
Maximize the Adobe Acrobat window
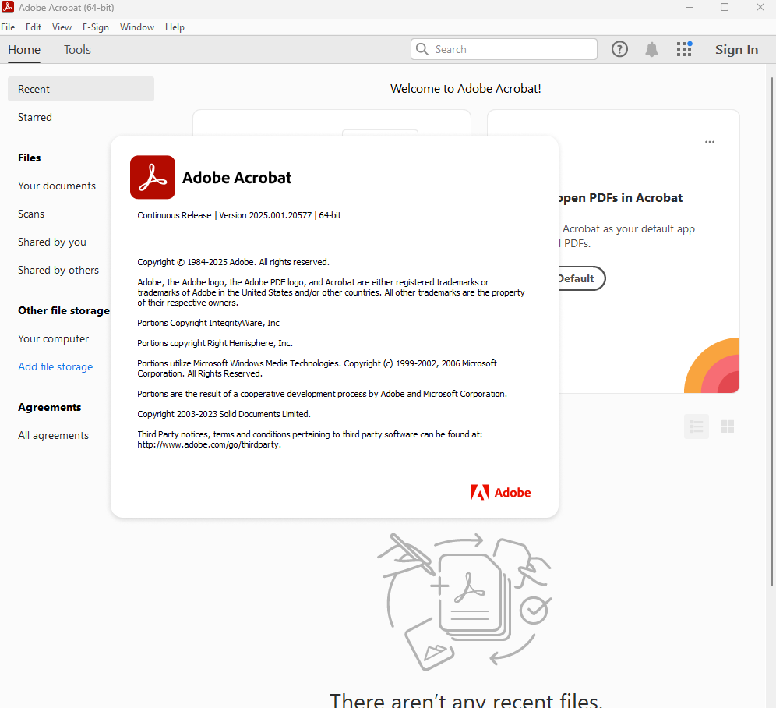click(725, 8)
